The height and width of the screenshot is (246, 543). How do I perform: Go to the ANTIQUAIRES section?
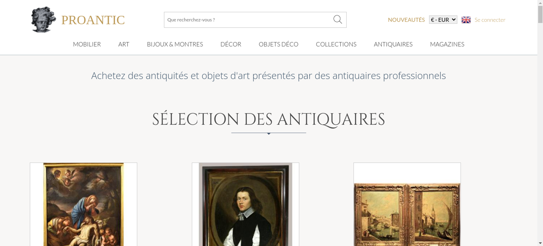tap(393, 44)
